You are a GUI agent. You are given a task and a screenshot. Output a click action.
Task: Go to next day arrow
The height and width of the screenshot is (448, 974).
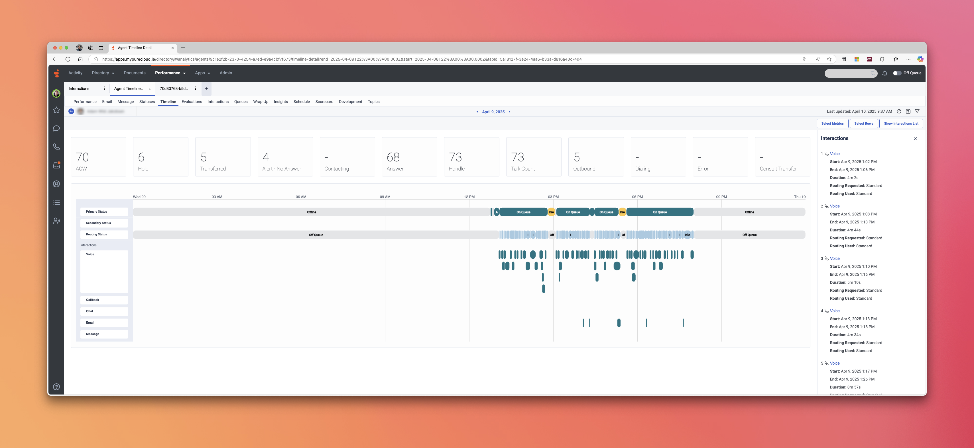[509, 112]
